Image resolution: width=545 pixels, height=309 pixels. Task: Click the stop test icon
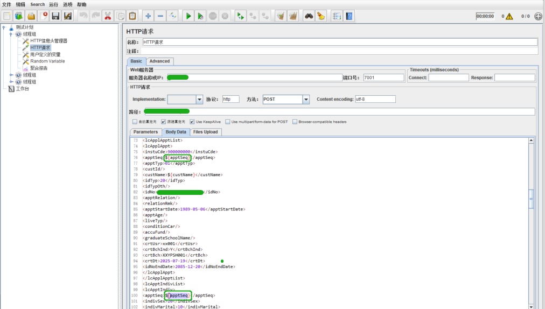pos(213,16)
